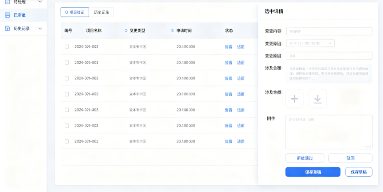Click the 审批通过 button

tap(305, 158)
